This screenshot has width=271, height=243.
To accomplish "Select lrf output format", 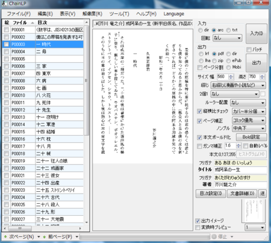I will pyautogui.click(x=201, y=54).
